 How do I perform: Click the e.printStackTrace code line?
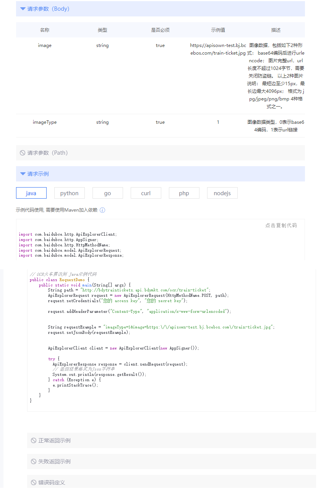(x=75, y=385)
